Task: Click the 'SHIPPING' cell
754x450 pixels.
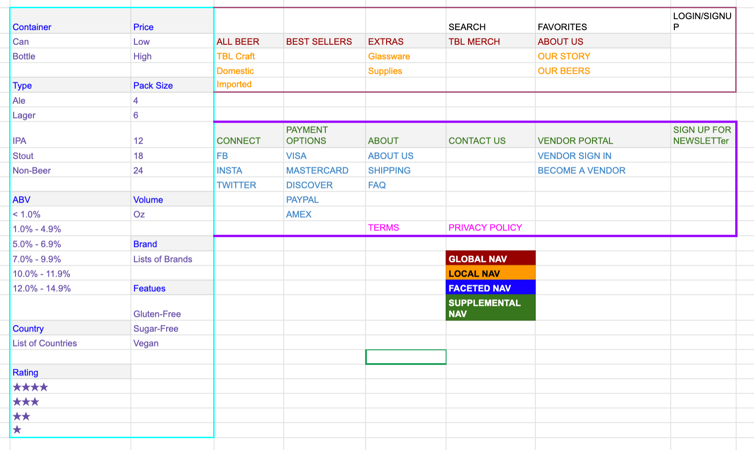Action: point(406,170)
